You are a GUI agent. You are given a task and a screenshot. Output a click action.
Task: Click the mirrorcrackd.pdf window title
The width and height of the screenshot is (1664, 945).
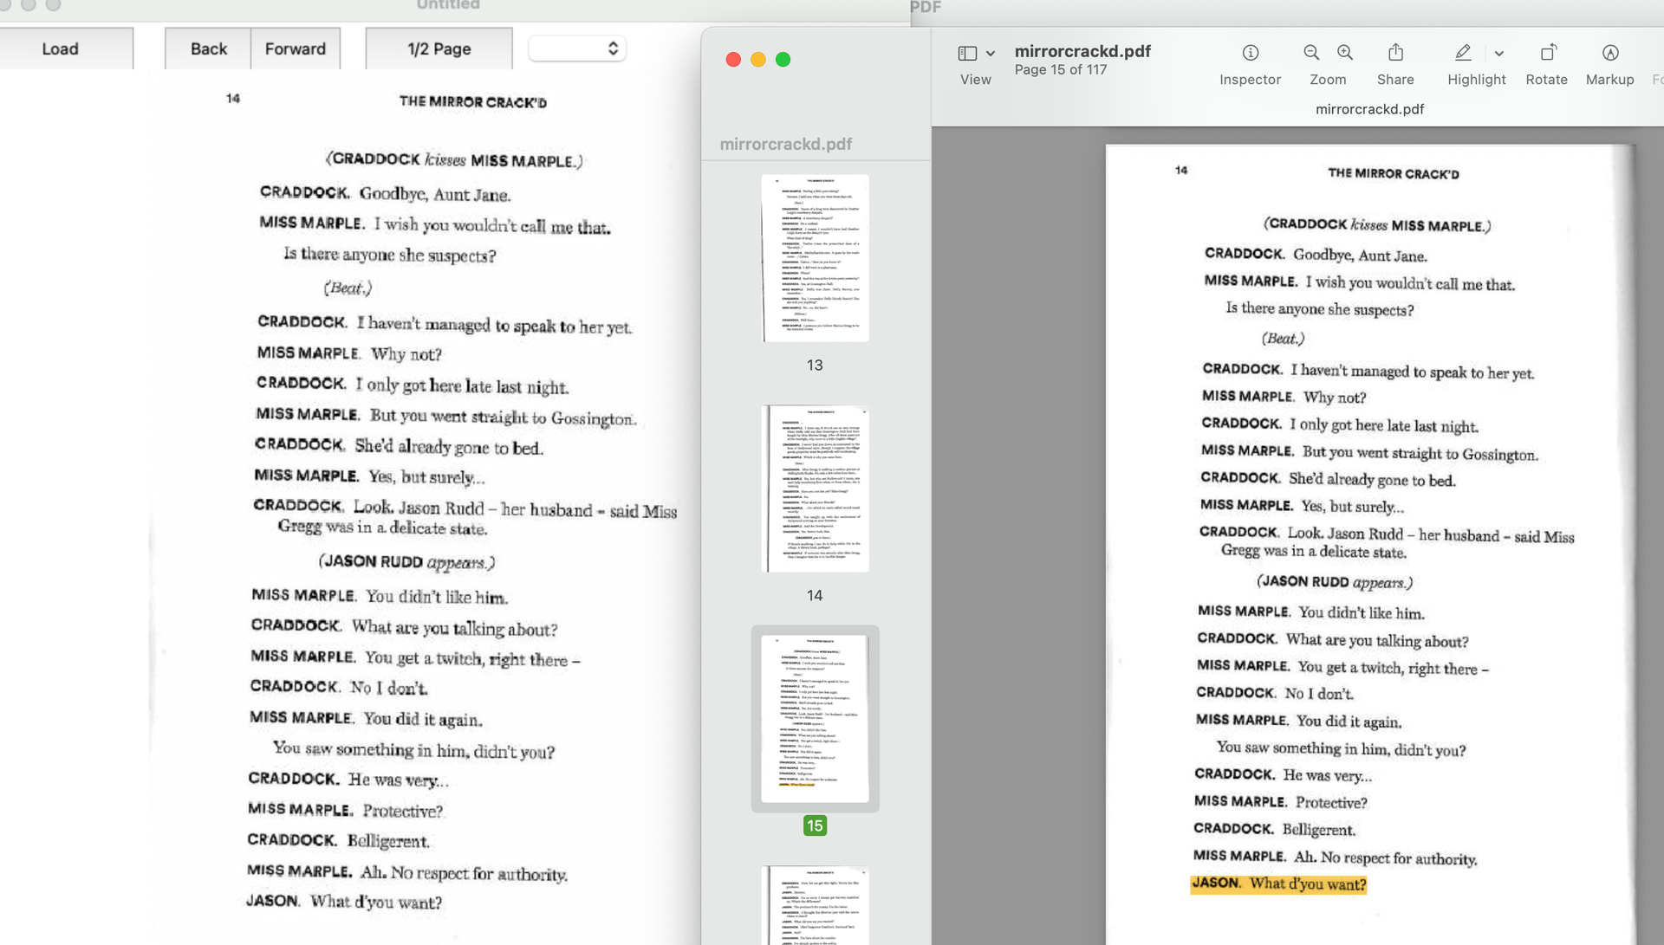click(1082, 51)
